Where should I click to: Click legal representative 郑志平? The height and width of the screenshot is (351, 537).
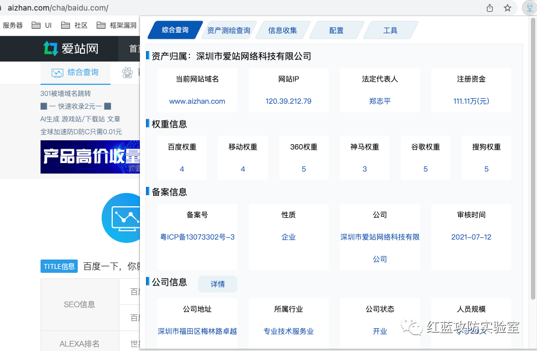pyautogui.click(x=380, y=101)
